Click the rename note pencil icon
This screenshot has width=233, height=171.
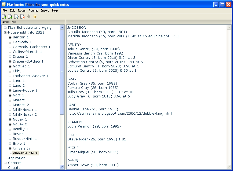point(16,16)
